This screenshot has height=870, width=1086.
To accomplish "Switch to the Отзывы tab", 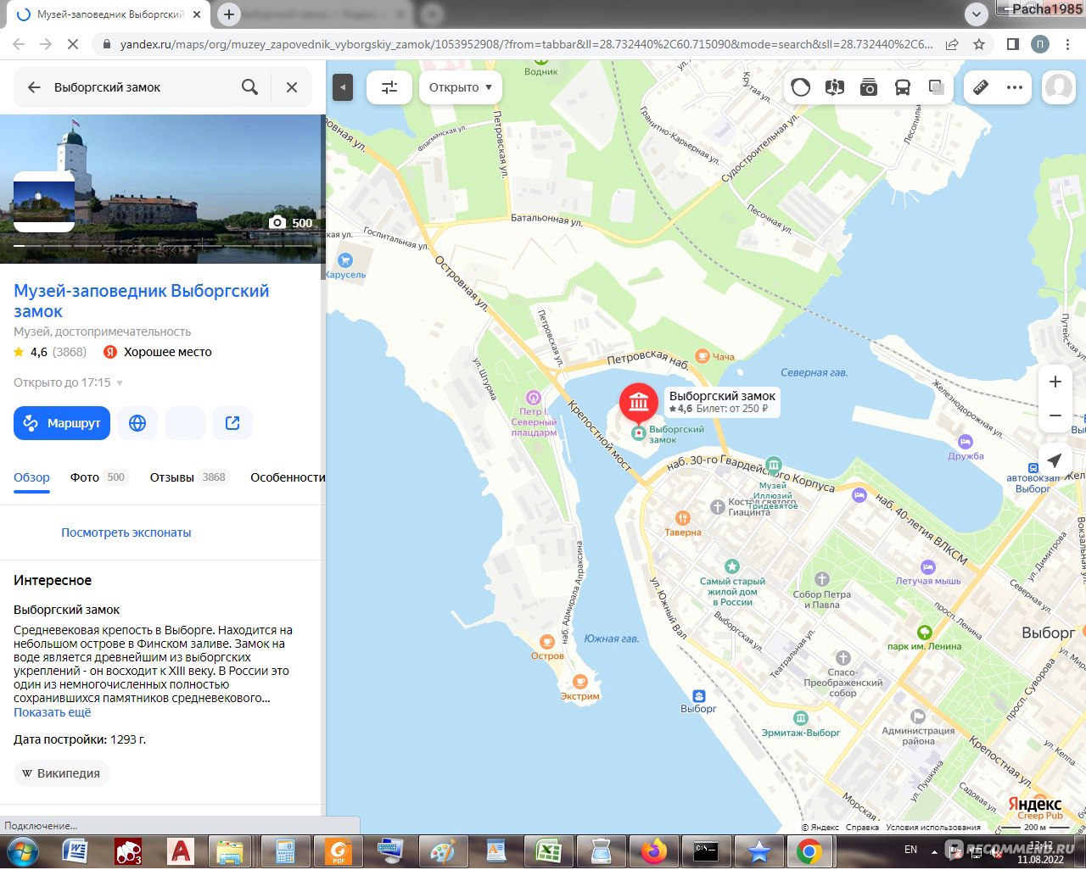I will [x=188, y=477].
